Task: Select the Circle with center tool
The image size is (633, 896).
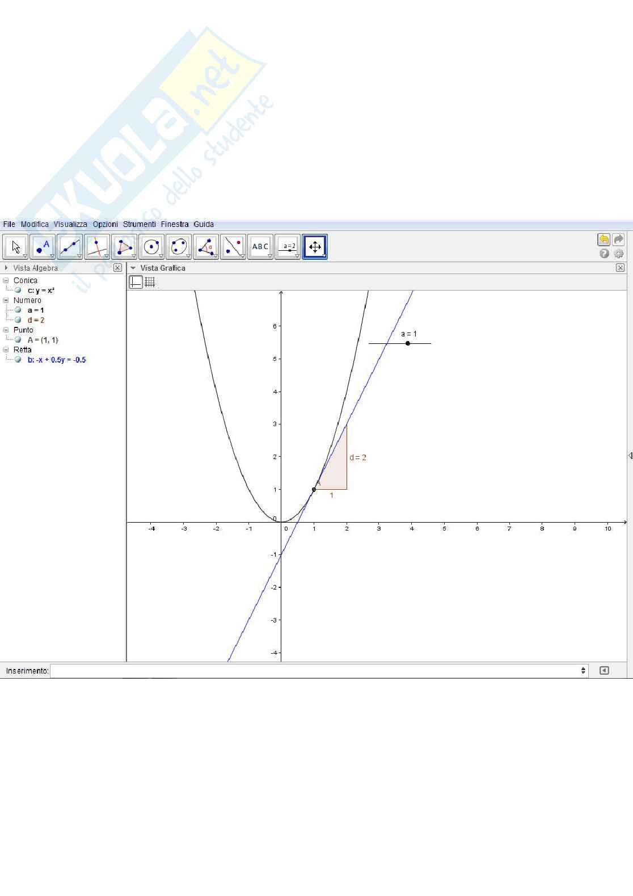Action: click(151, 247)
